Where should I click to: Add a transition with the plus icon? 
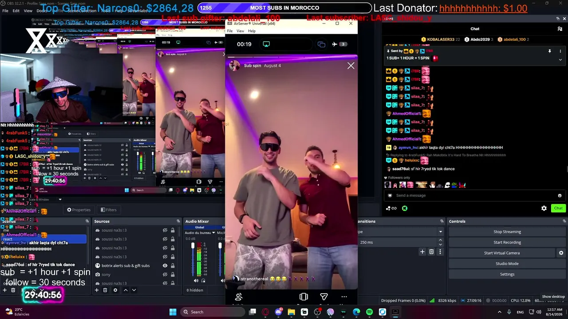point(422,252)
